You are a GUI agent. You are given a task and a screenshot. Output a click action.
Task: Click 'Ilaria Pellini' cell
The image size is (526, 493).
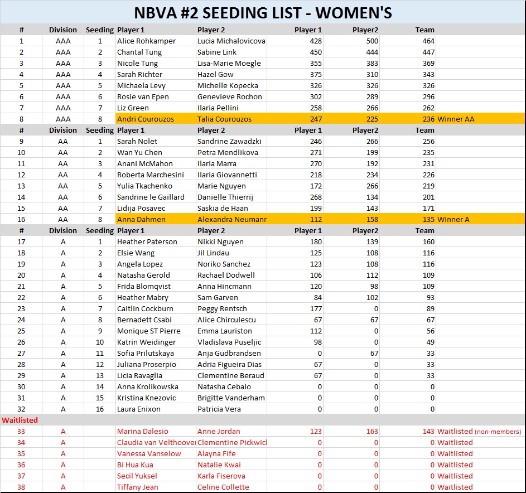click(231, 108)
